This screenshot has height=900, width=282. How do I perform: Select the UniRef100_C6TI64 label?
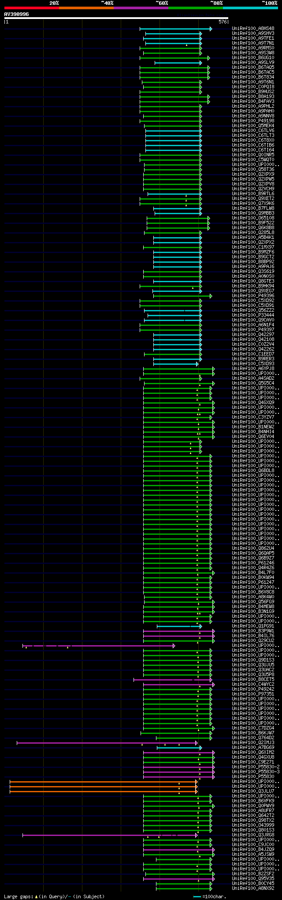(253, 150)
